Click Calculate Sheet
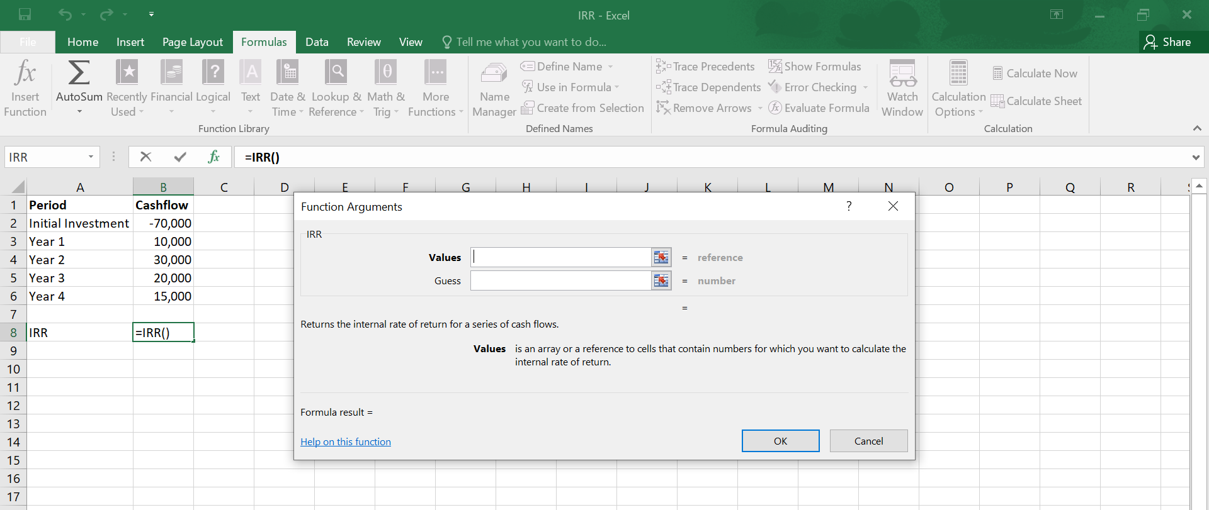This screenshot has width=1209, height=510. pyautogui.click(x=1036, y=101)
